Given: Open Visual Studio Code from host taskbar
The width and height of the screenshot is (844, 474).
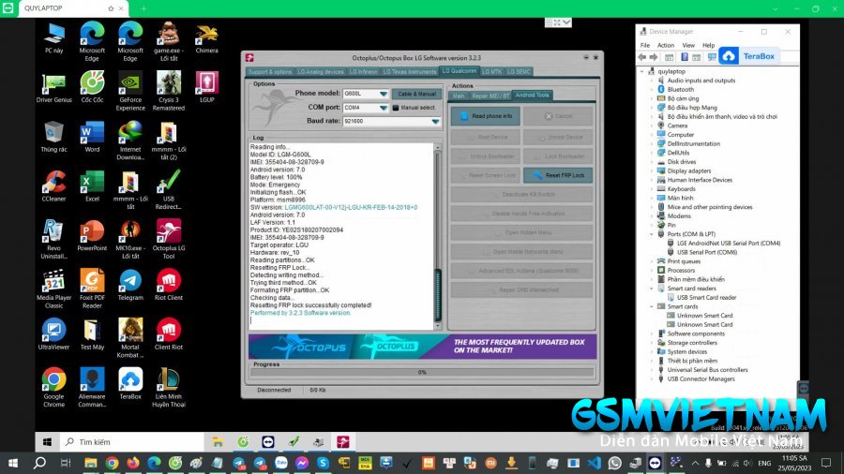Looking at the screenshot, I should [x=595, y=463].
